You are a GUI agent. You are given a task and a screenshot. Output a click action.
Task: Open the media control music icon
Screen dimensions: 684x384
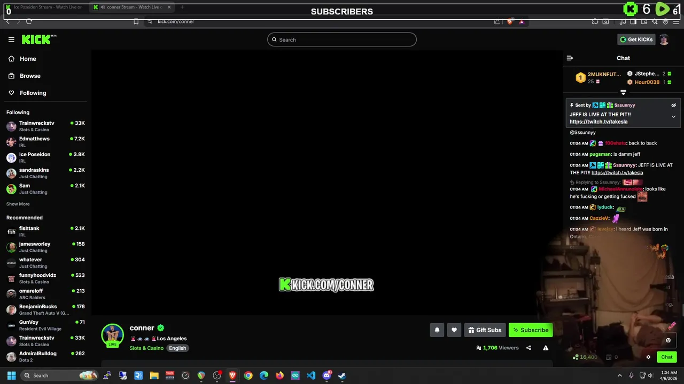pyautogui.click(x=623, y=21)
